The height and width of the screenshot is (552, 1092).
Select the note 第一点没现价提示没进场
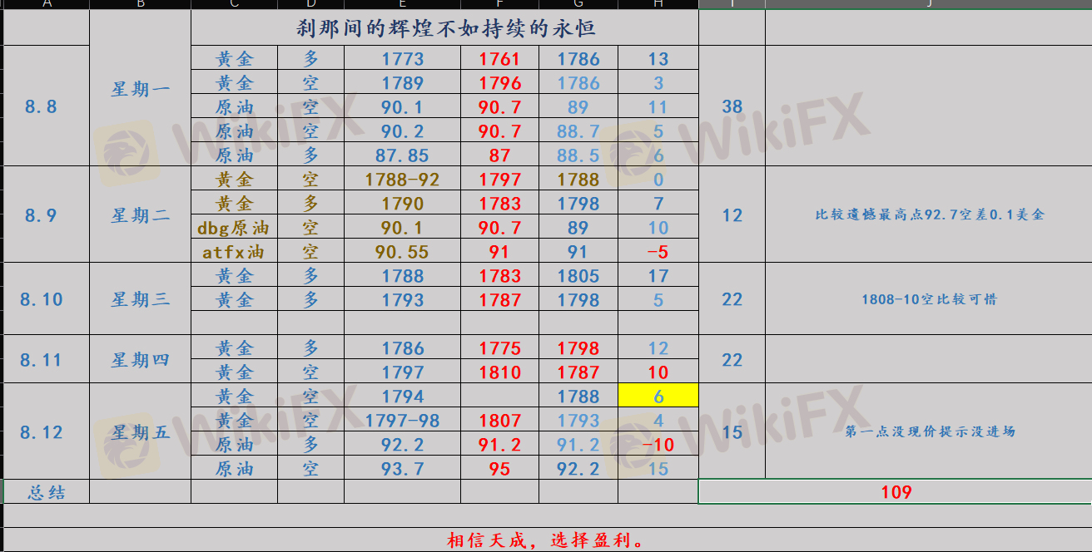(929, 431)
